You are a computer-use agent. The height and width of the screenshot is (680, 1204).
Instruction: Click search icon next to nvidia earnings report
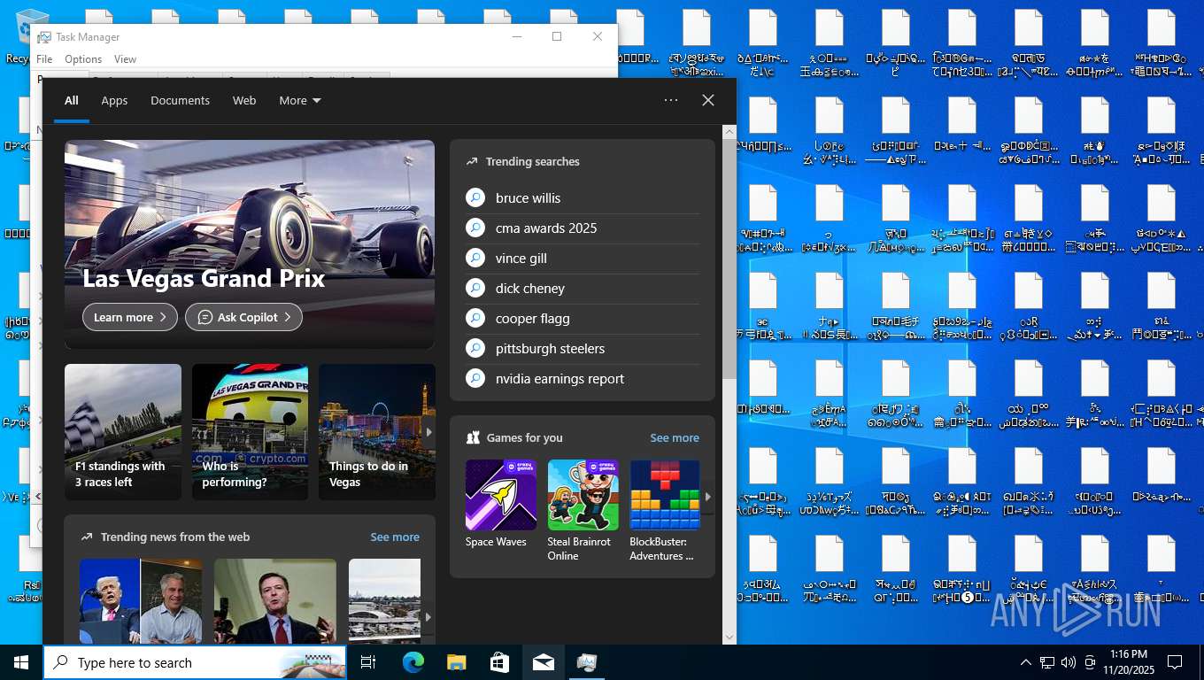click(475, 379)
